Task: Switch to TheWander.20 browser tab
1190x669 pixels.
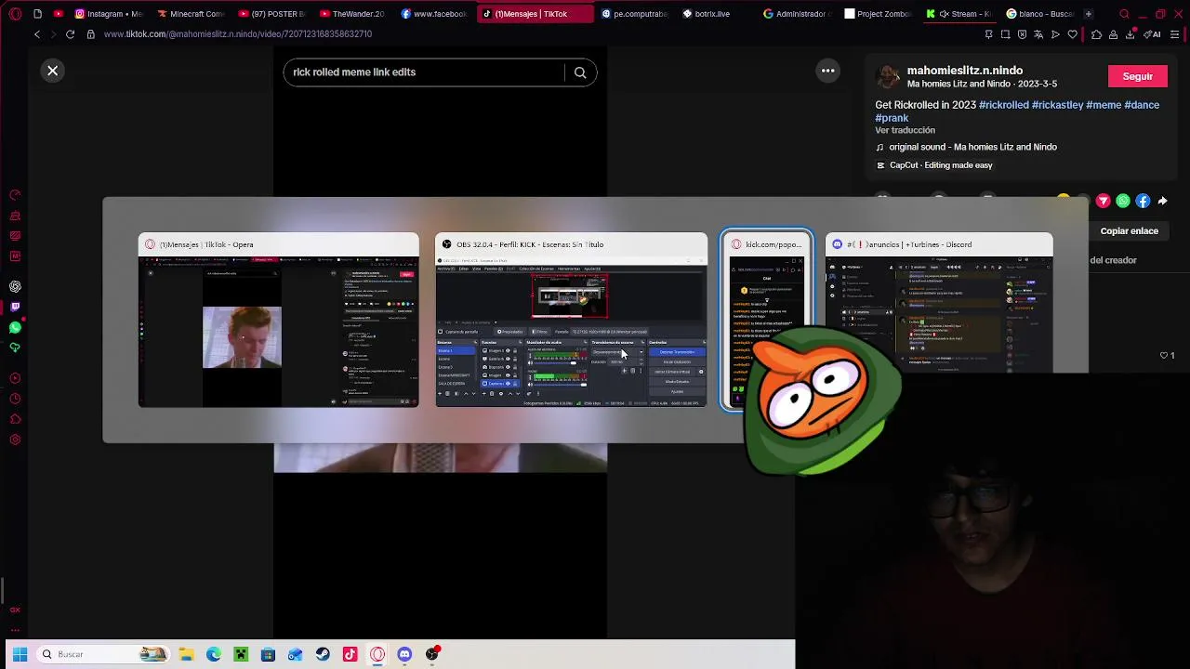Action: 350,14
